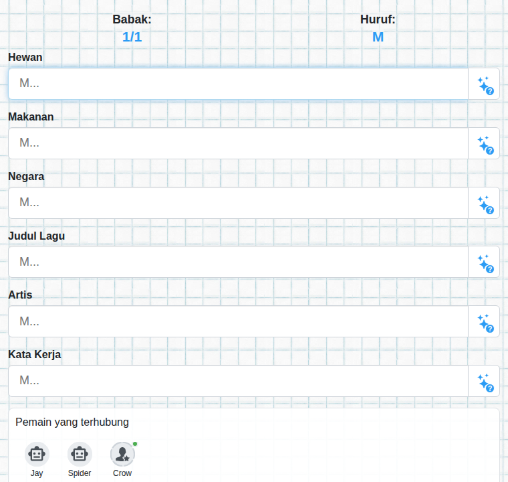Click the Makanan category label
This screenshot has width=508, height=482.
31,117
